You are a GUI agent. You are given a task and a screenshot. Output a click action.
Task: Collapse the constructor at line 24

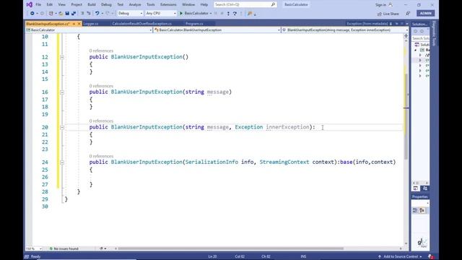point(62,162)
